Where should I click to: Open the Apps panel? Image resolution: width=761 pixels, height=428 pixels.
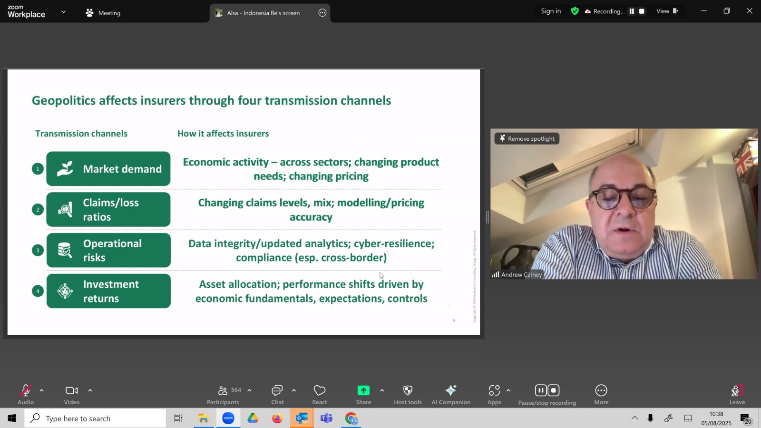coord(494,394)
